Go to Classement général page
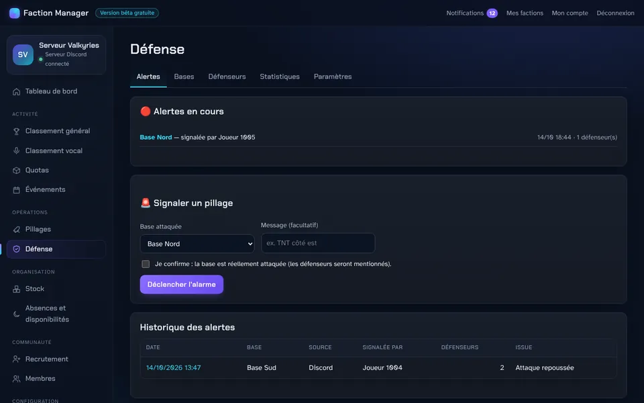 pyautogui.click(x=56, y=131)
